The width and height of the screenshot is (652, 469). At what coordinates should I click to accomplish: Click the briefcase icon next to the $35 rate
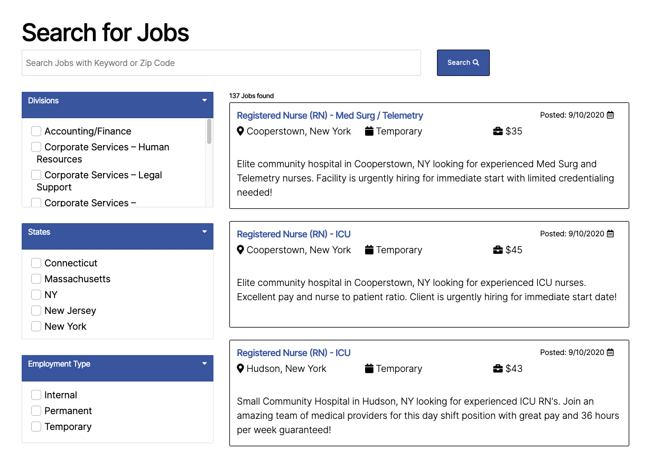(497, 131)
